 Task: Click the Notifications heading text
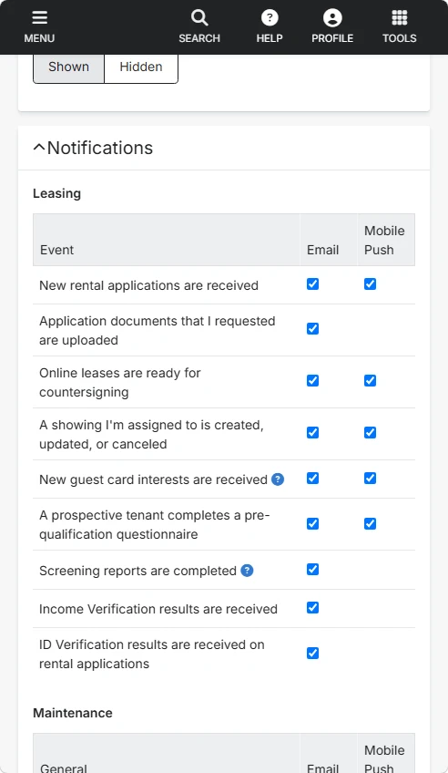coord(100,148)
